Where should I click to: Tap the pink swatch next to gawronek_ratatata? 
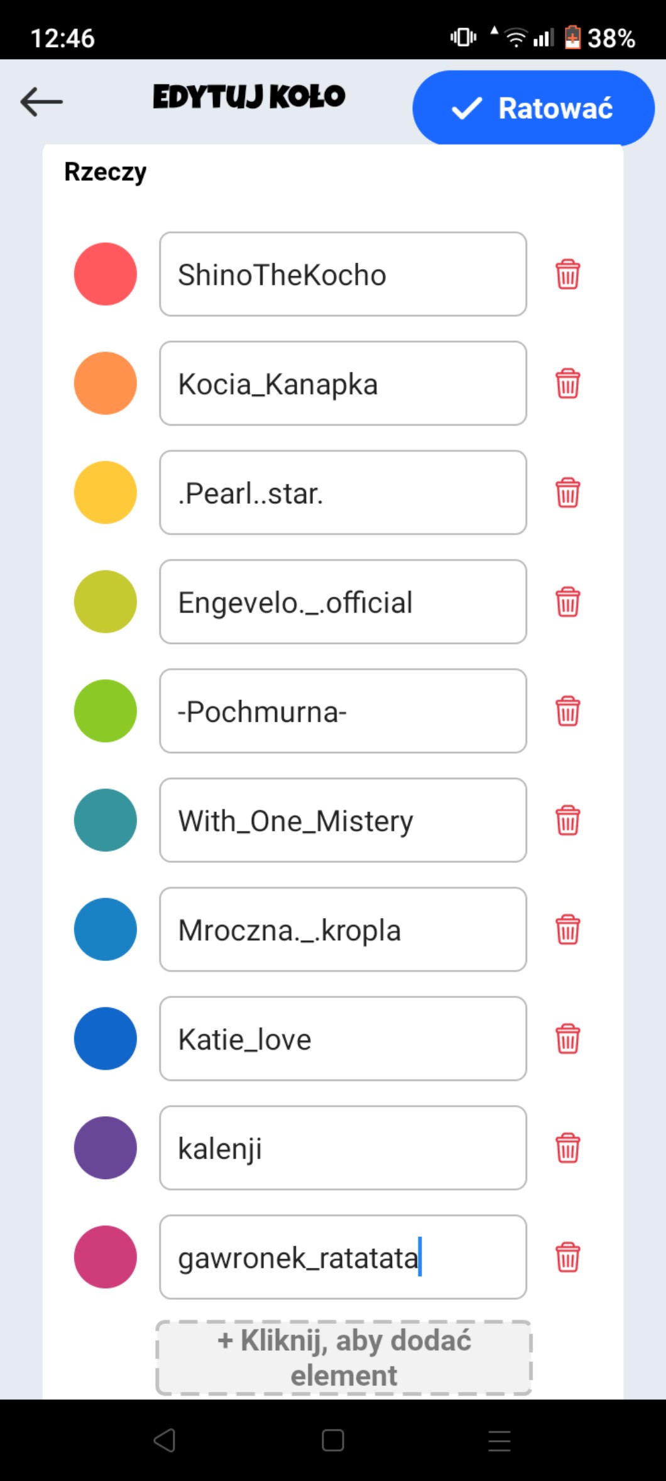pos(106,1257)
